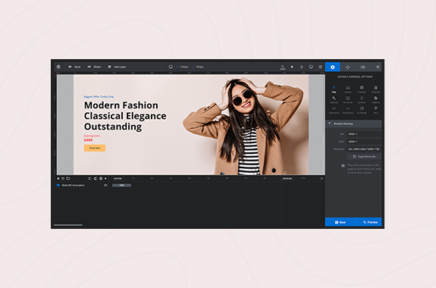Open the slide options tab icon
This screenshot has height=288, width=436.
(362, 67)
